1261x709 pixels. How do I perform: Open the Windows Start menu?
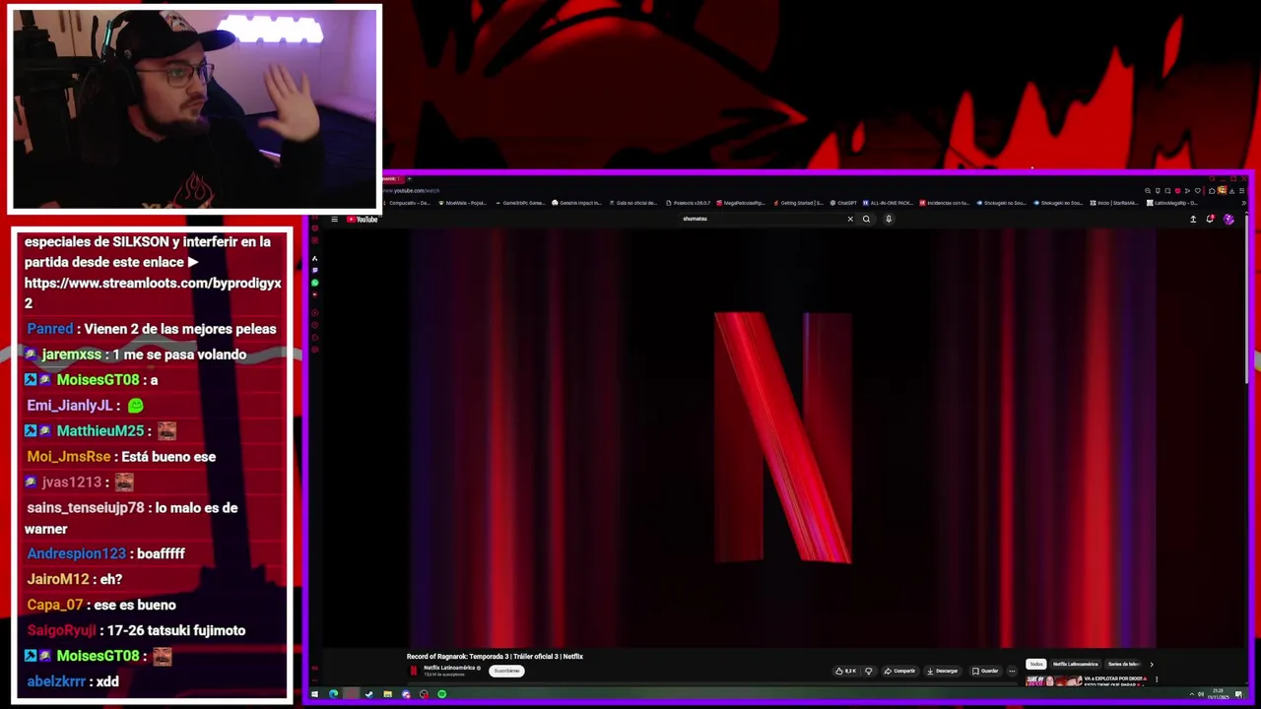click(x=314, y=694)
